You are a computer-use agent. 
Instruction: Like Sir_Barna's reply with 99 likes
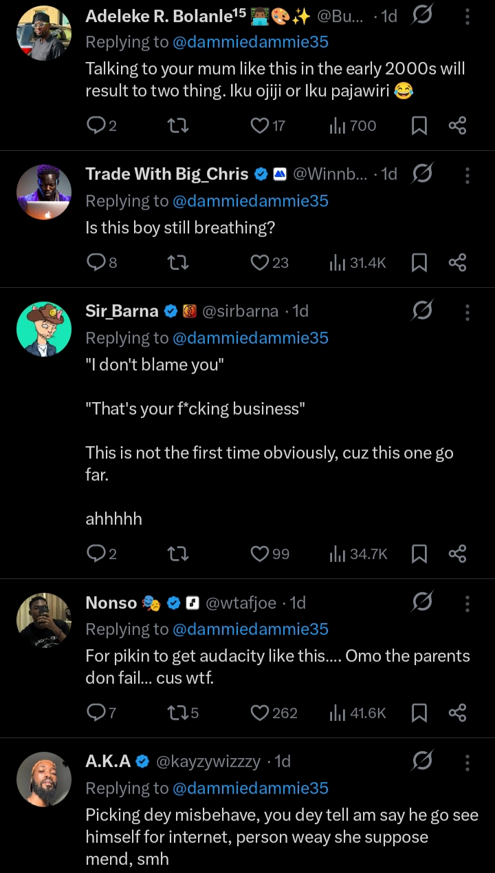tap(260, 554)
